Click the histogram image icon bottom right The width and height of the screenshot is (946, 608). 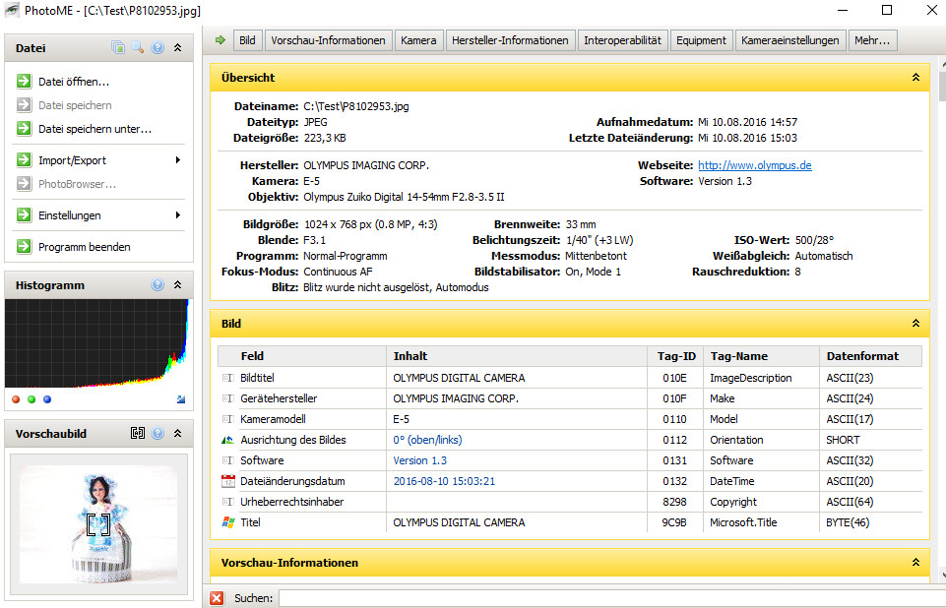(180, 399)
